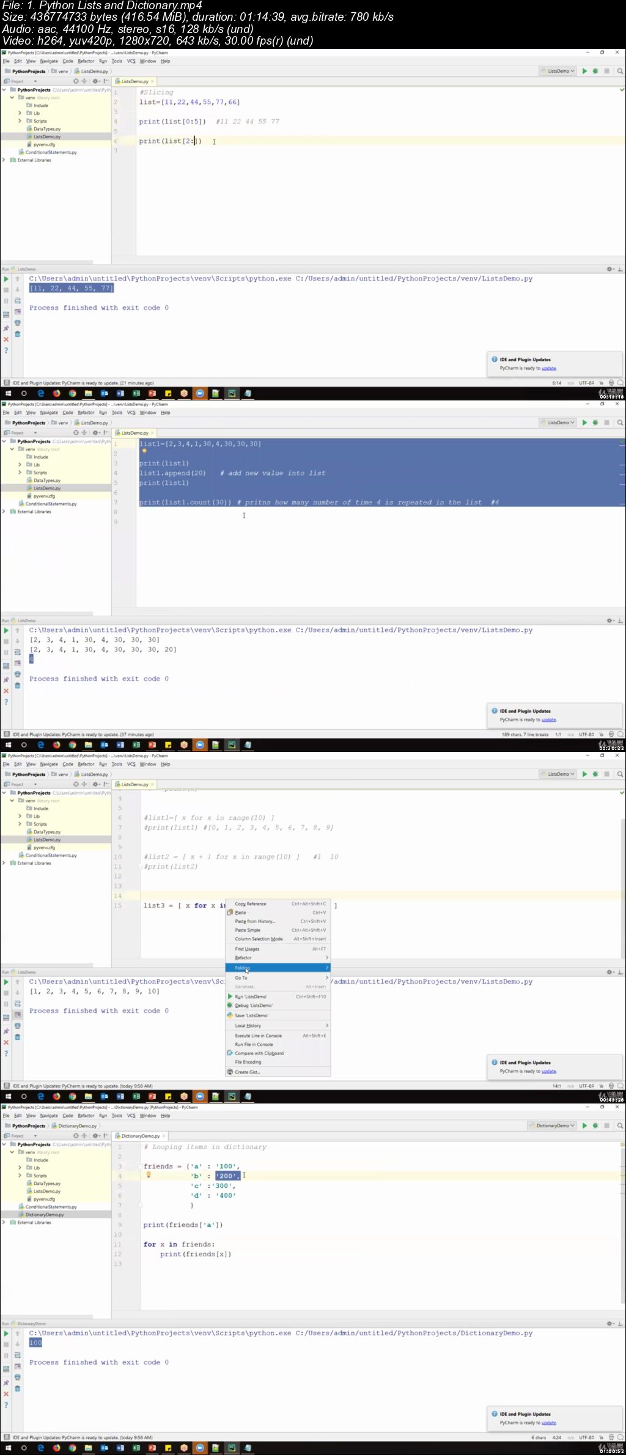Screen dimensions: 626x1455
Task: Expand Refactor submenu in context menu
Action: tap(278, 958)
